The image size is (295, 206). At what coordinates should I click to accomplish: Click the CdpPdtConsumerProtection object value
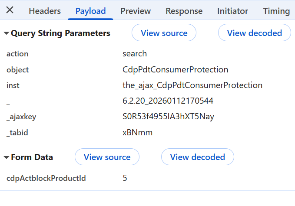(175, 69)
